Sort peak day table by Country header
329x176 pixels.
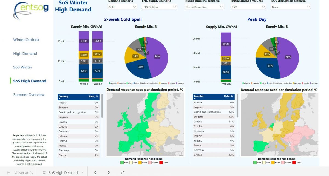[x=199, y=96]
